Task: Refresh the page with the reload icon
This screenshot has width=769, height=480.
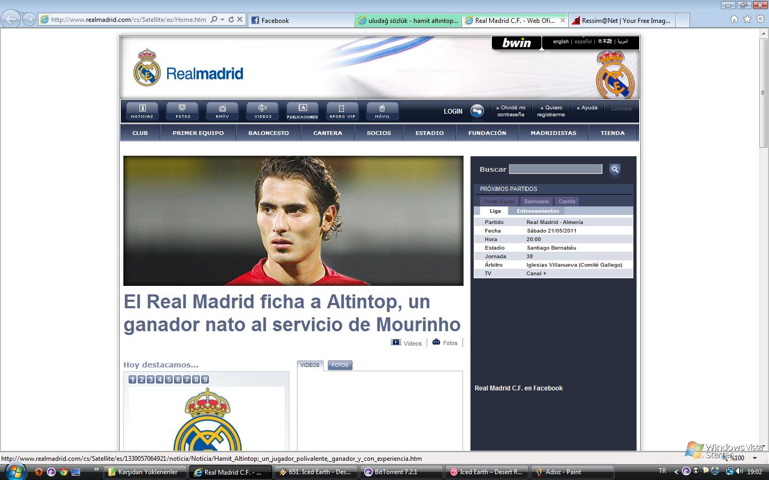Action: click(x=231, y=19)
